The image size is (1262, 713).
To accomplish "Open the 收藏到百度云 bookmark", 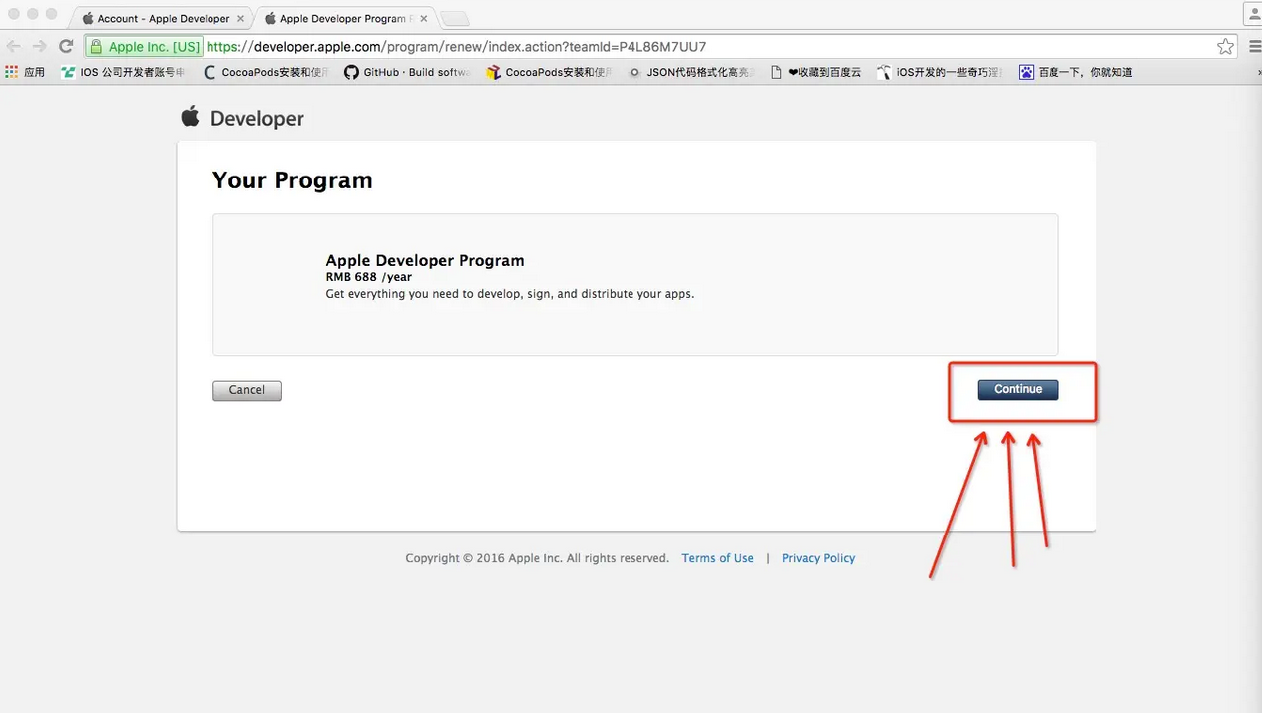I will [815, 72].
